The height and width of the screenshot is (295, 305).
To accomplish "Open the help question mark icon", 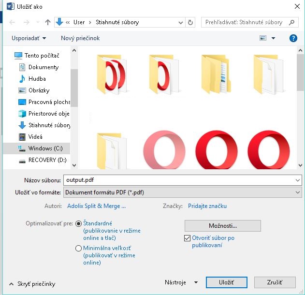I will pos(293,38).
